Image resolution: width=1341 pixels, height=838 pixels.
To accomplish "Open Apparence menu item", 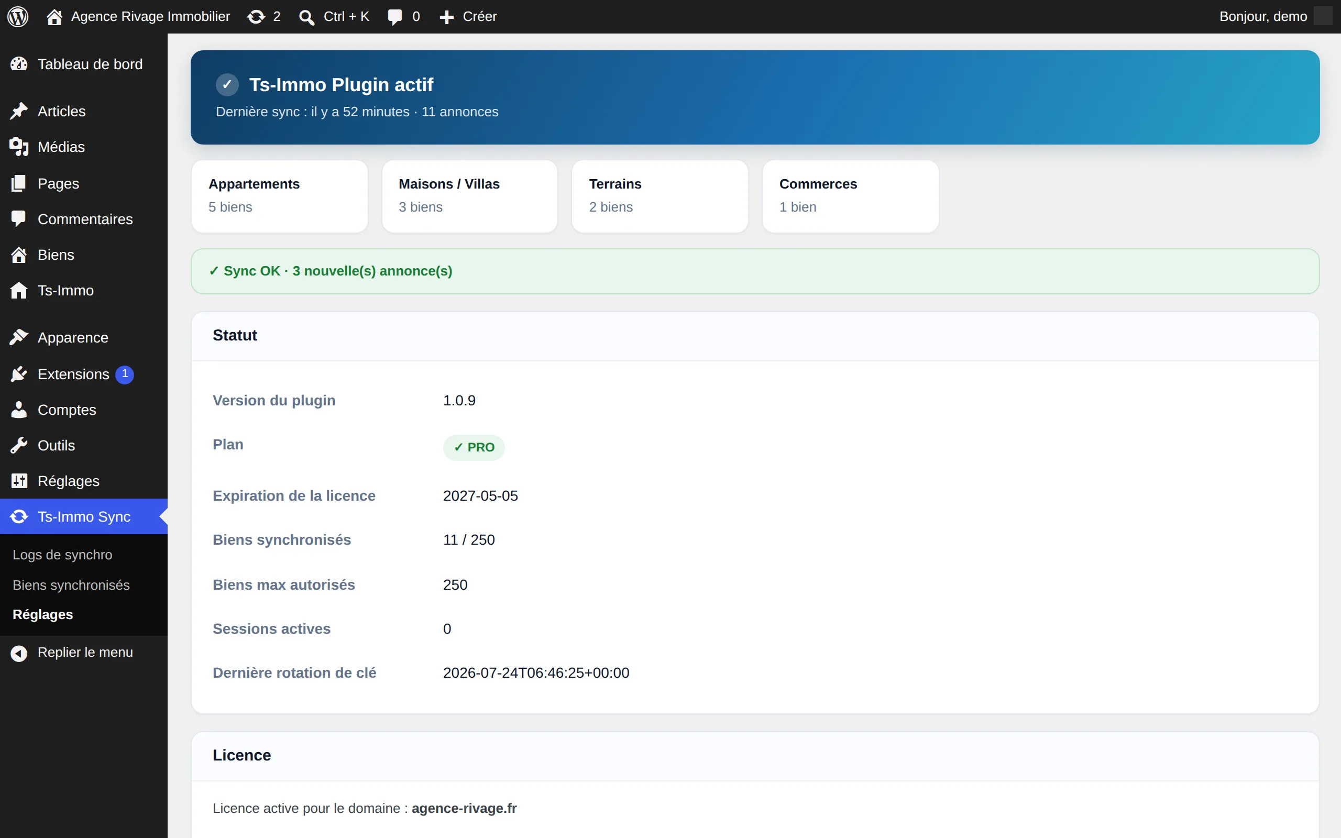I will click(84, 337).
